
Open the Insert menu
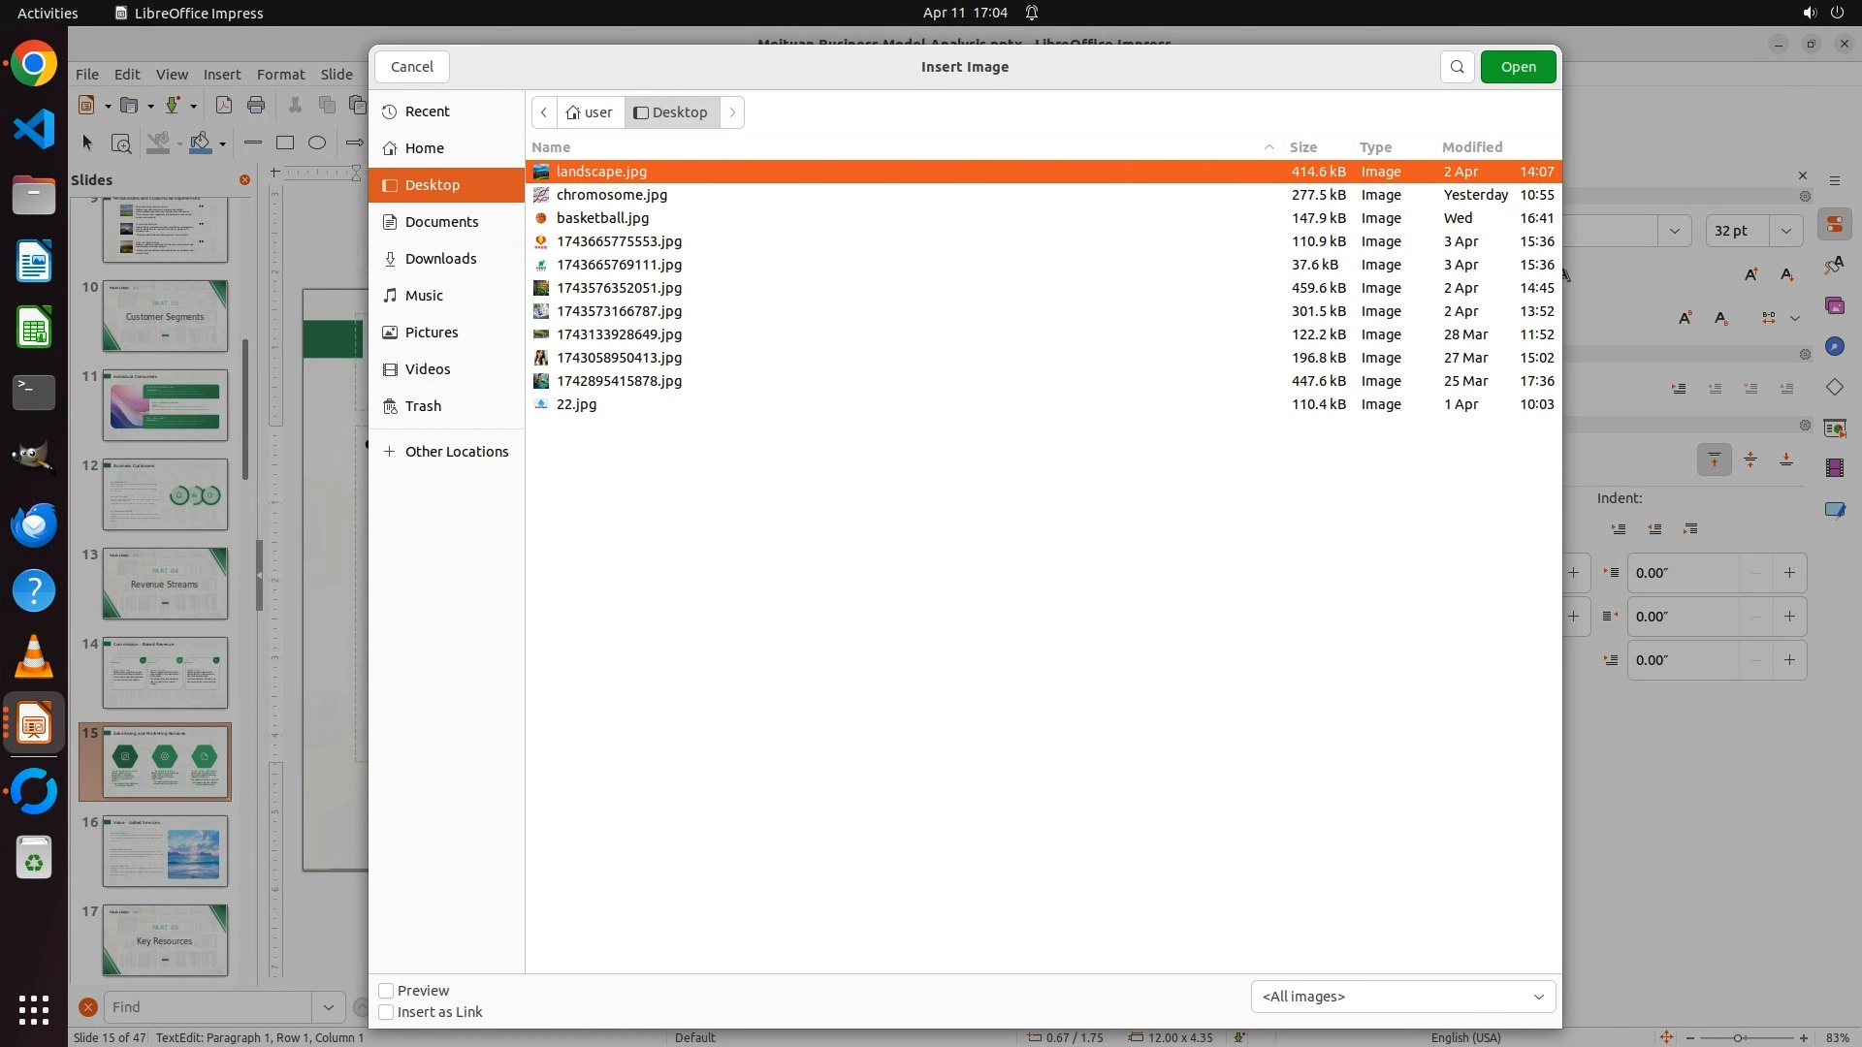click(221, 75)
